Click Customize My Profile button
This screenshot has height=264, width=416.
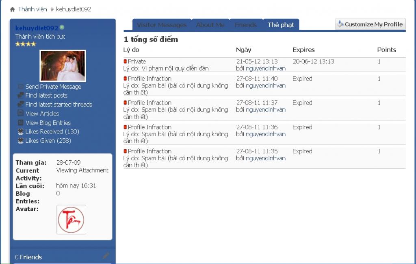[370, 24]
